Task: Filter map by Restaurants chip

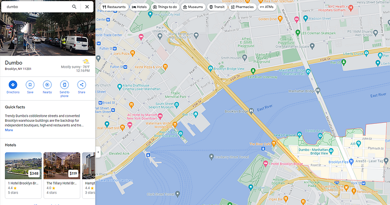Action: coord(115,7)
